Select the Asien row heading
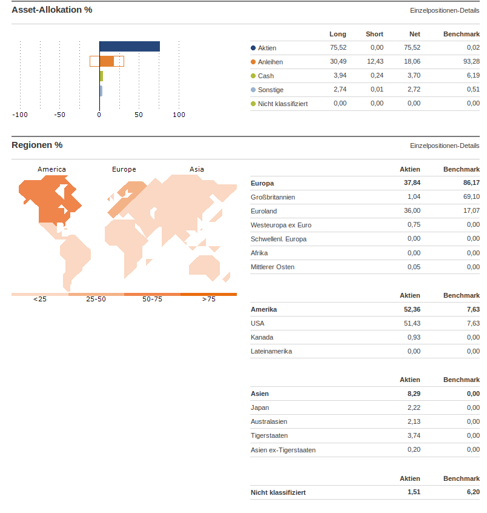The image size is (487, 513). 259,394
